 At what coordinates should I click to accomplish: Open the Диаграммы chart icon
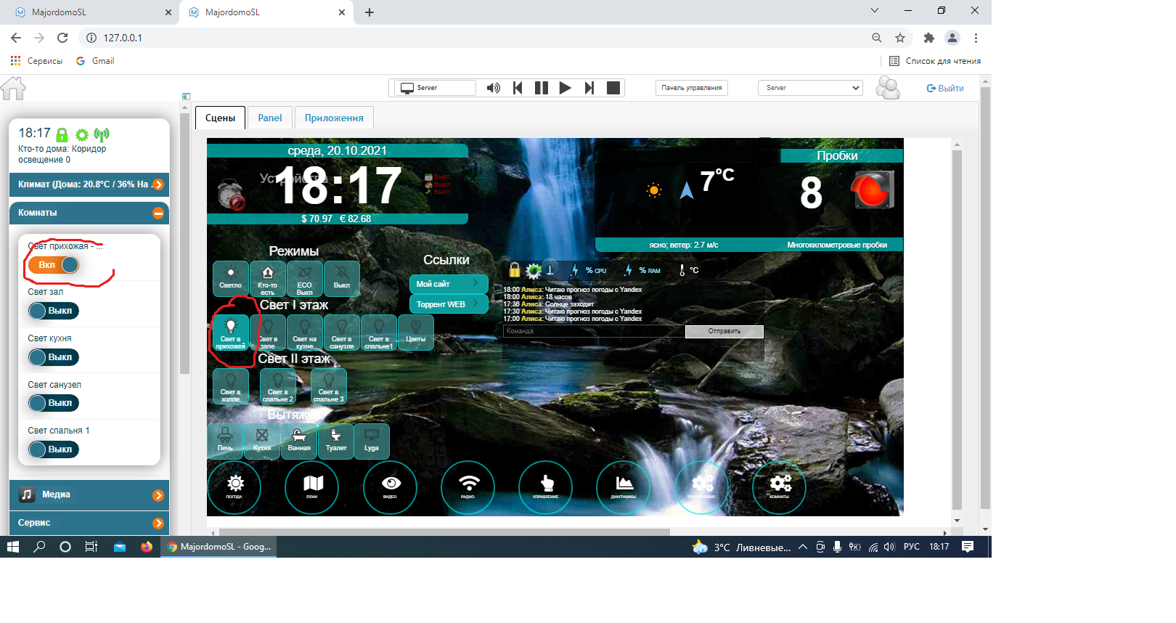click(624, 486)
